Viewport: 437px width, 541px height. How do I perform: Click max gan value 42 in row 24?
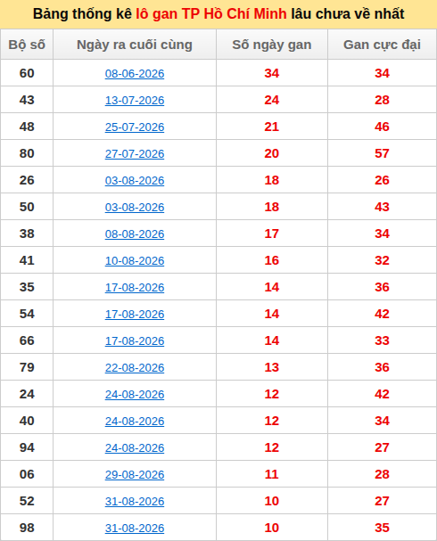(382, 394)
